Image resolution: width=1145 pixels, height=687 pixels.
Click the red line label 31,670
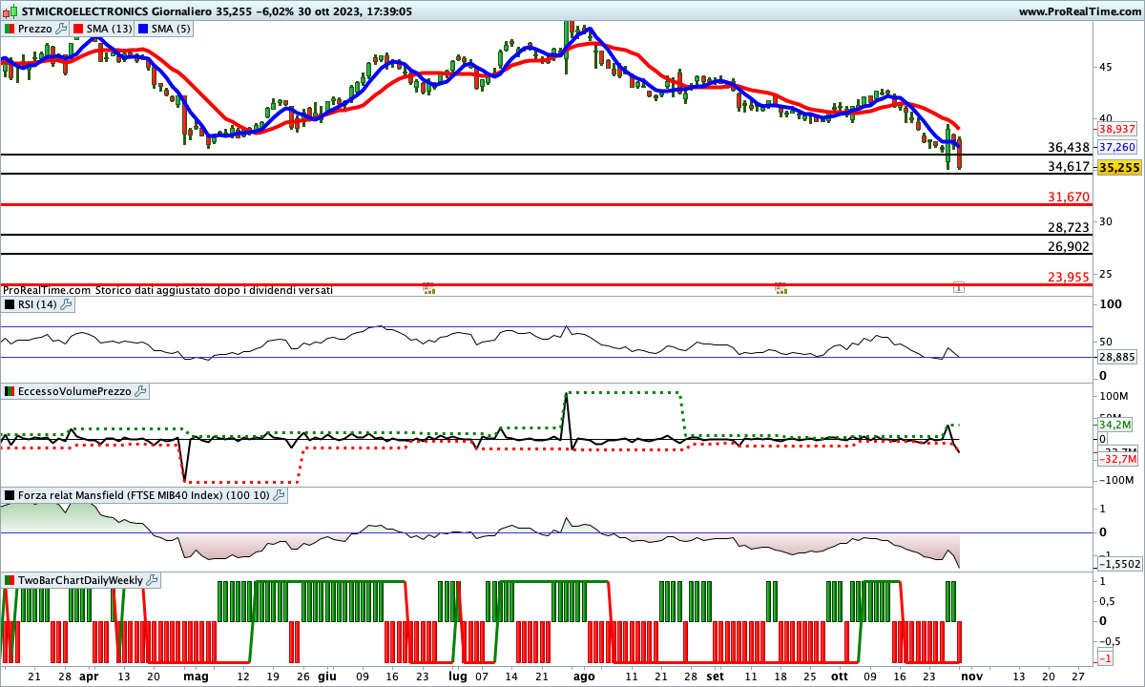click(x=1069, y=197)
